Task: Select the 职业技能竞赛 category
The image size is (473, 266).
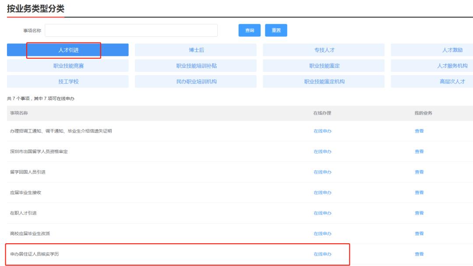Action: pos(68,66)
